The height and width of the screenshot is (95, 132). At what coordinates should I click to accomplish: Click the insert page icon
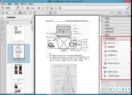pos(60,8)
